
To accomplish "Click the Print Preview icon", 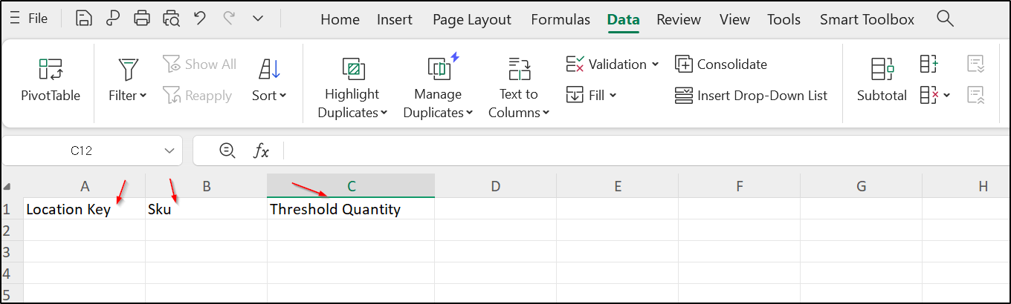I will (x=171, y=19).
